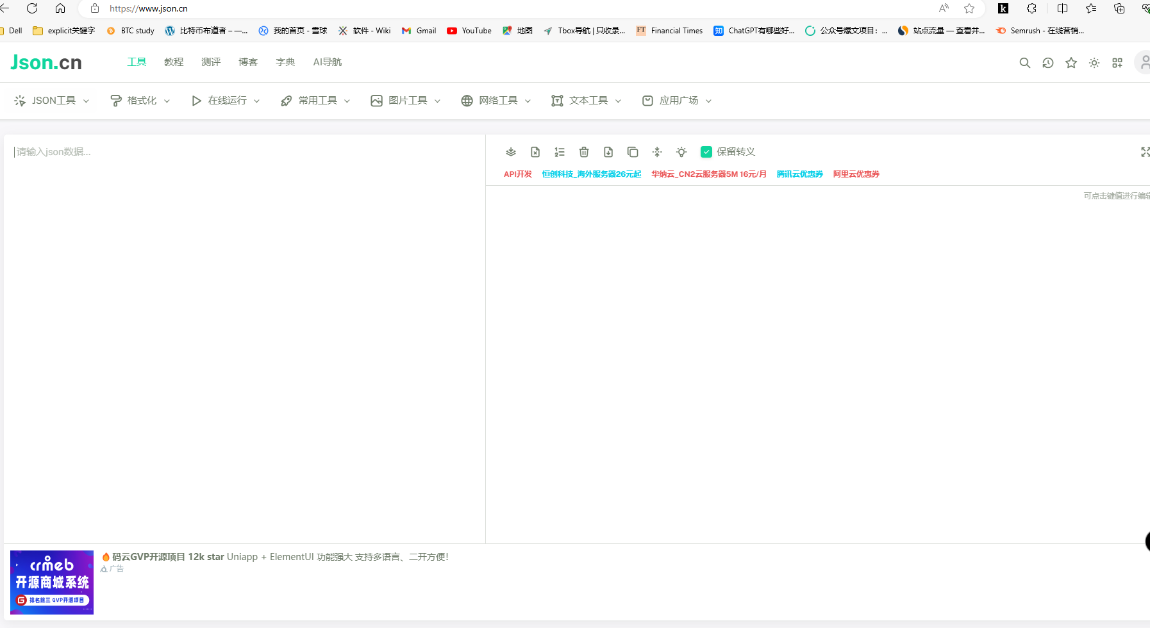Click the compress/collapse arrows icon
Viewport: 1150px width, 628px height.
657,152
